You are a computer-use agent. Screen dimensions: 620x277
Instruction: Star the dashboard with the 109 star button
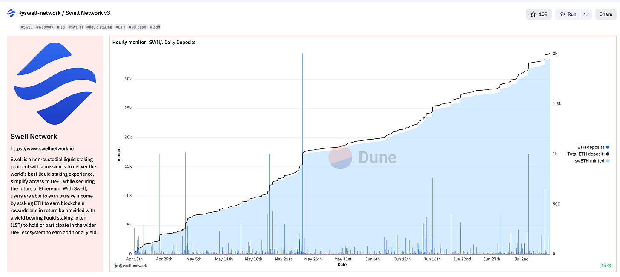539,14
